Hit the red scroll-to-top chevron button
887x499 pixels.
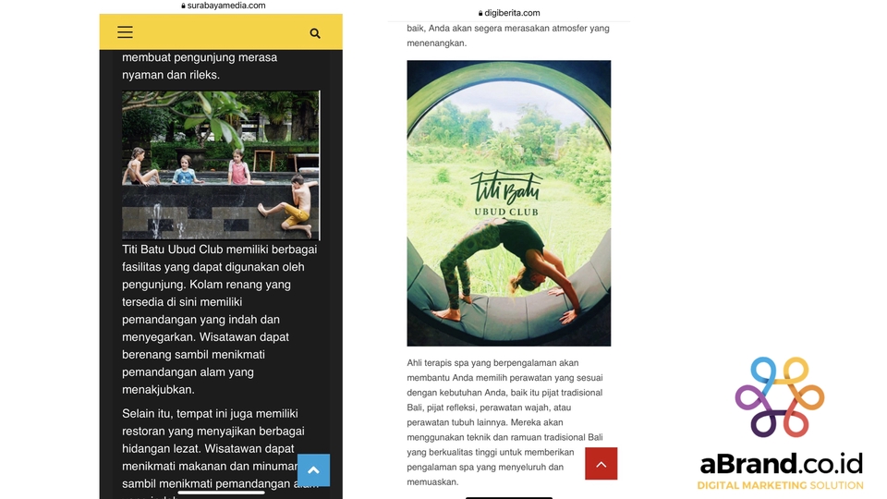601,464
